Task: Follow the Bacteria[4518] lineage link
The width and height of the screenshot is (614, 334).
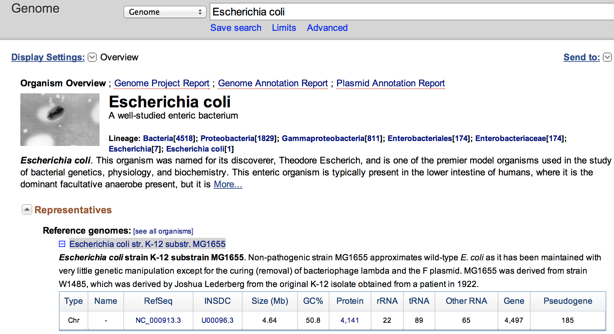Action: coord(170,138)
